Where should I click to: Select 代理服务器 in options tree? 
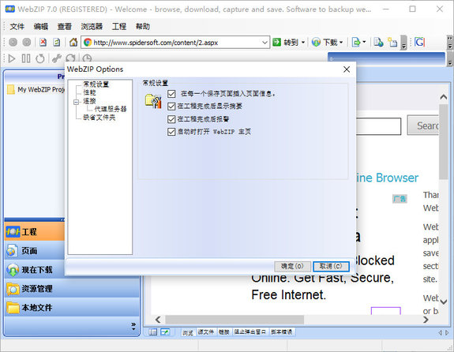111,109
